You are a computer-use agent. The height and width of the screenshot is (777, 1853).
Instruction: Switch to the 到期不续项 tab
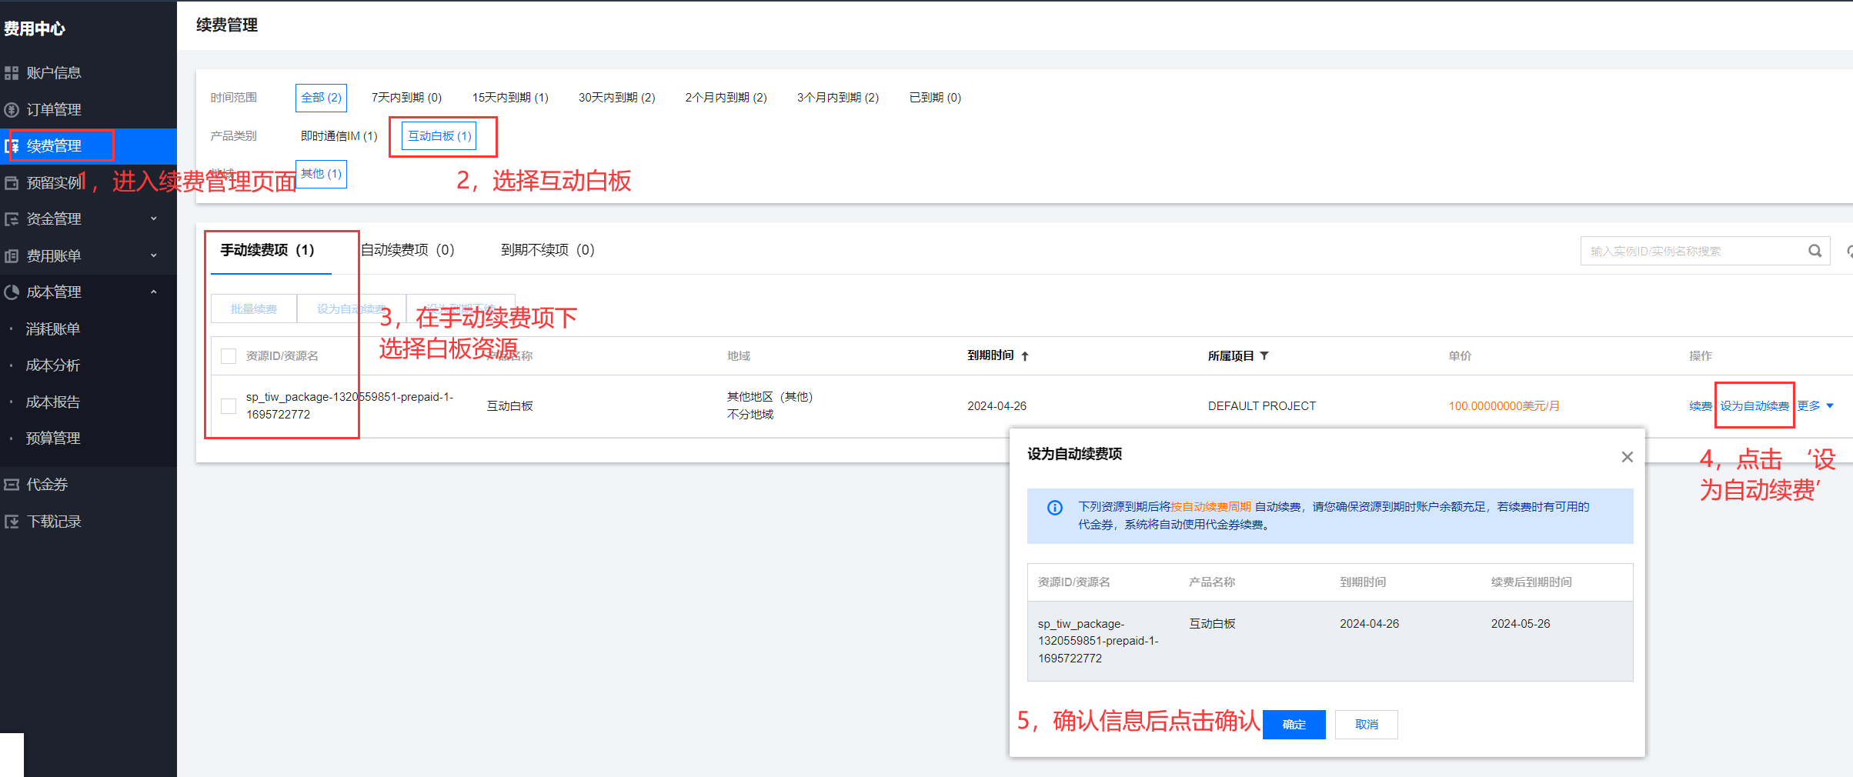(547, 250)
